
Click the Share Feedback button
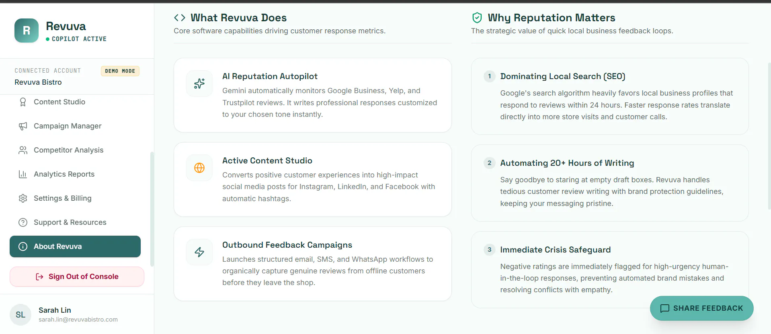(x=701, y=308)
